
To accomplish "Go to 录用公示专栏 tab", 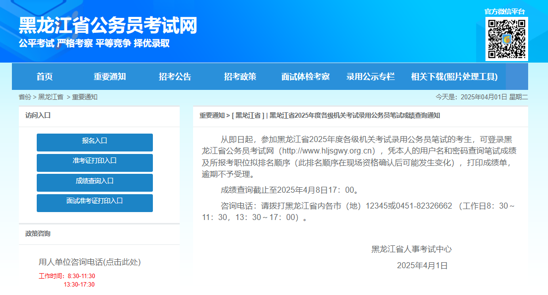I will (x=370, y=76).
